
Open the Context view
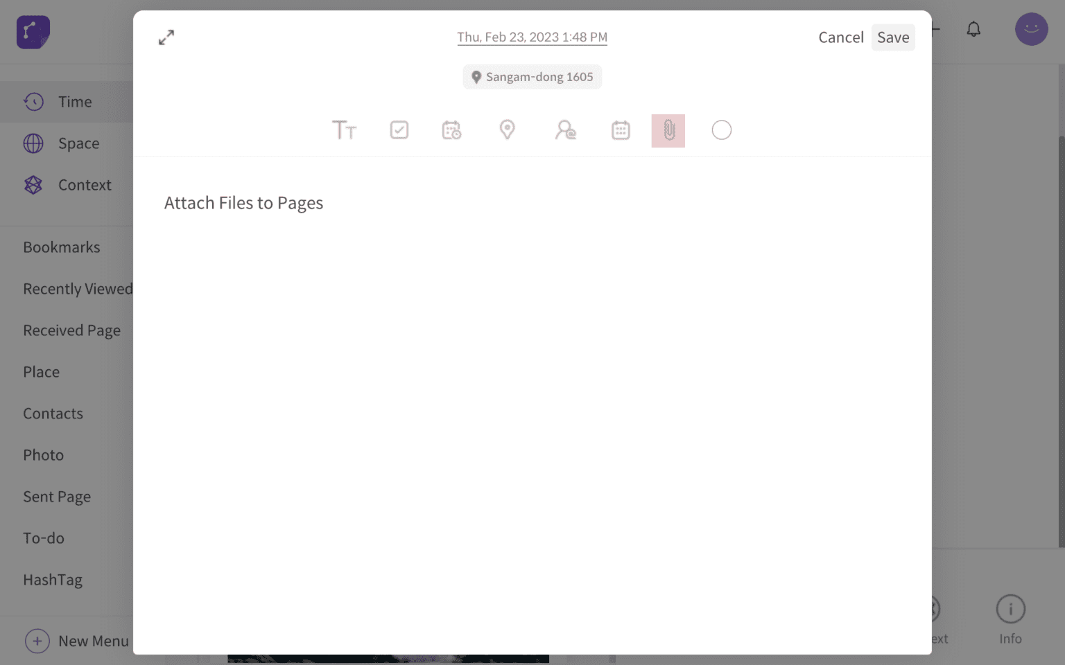click(67, 185)
